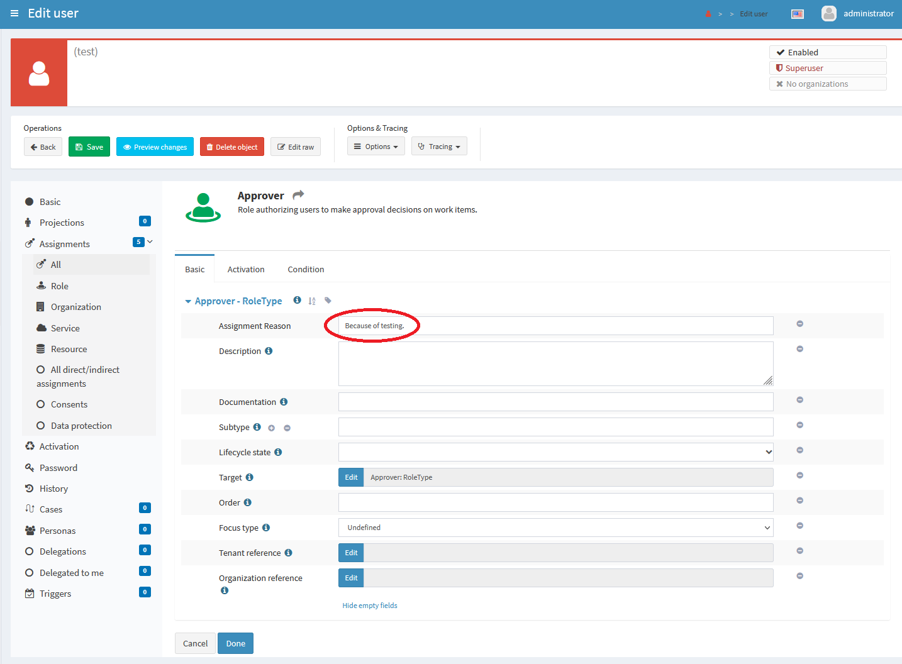Open the Options dropdown menu

click(x=376, y=147)
